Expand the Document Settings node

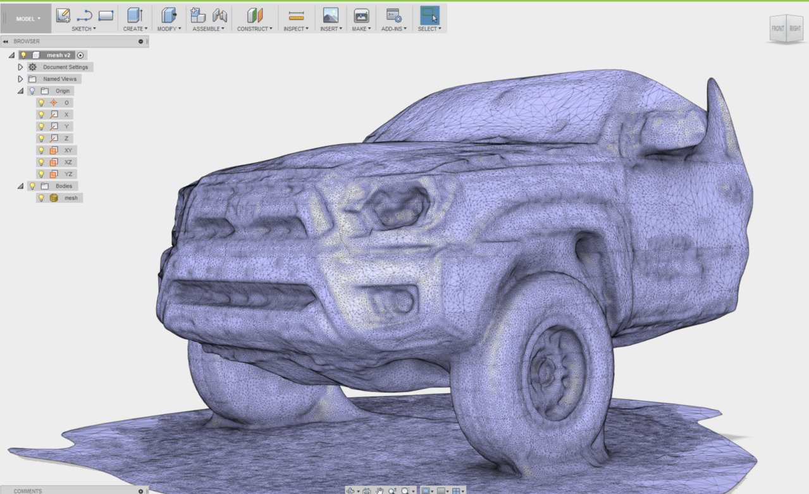[20, 67]
